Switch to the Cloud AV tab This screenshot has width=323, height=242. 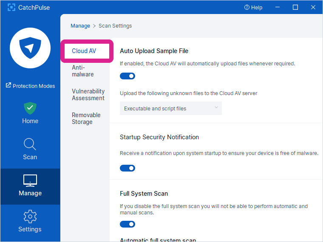[x=84, y=51]
